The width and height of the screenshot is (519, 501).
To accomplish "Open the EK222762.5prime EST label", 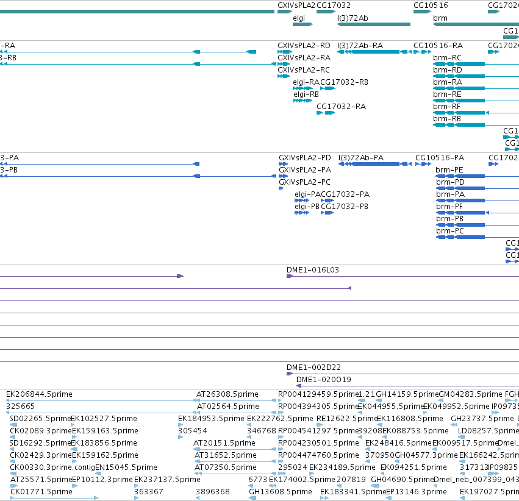I will pos(280,419).
